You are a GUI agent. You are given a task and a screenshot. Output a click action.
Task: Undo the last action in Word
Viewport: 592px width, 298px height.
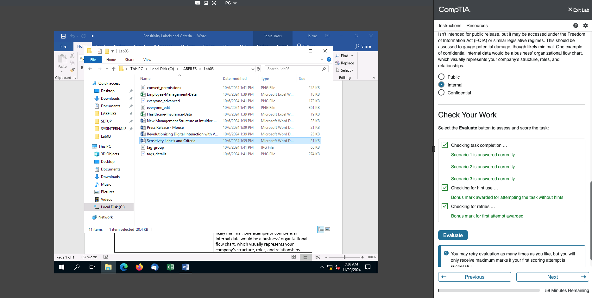72,36
